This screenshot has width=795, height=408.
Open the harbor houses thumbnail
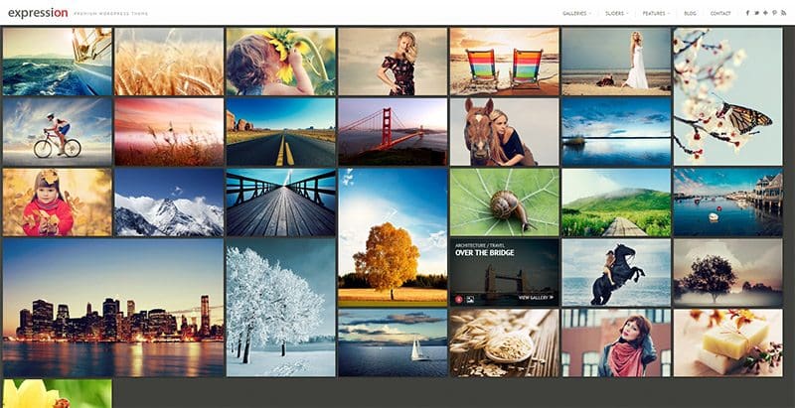(728, 202)
